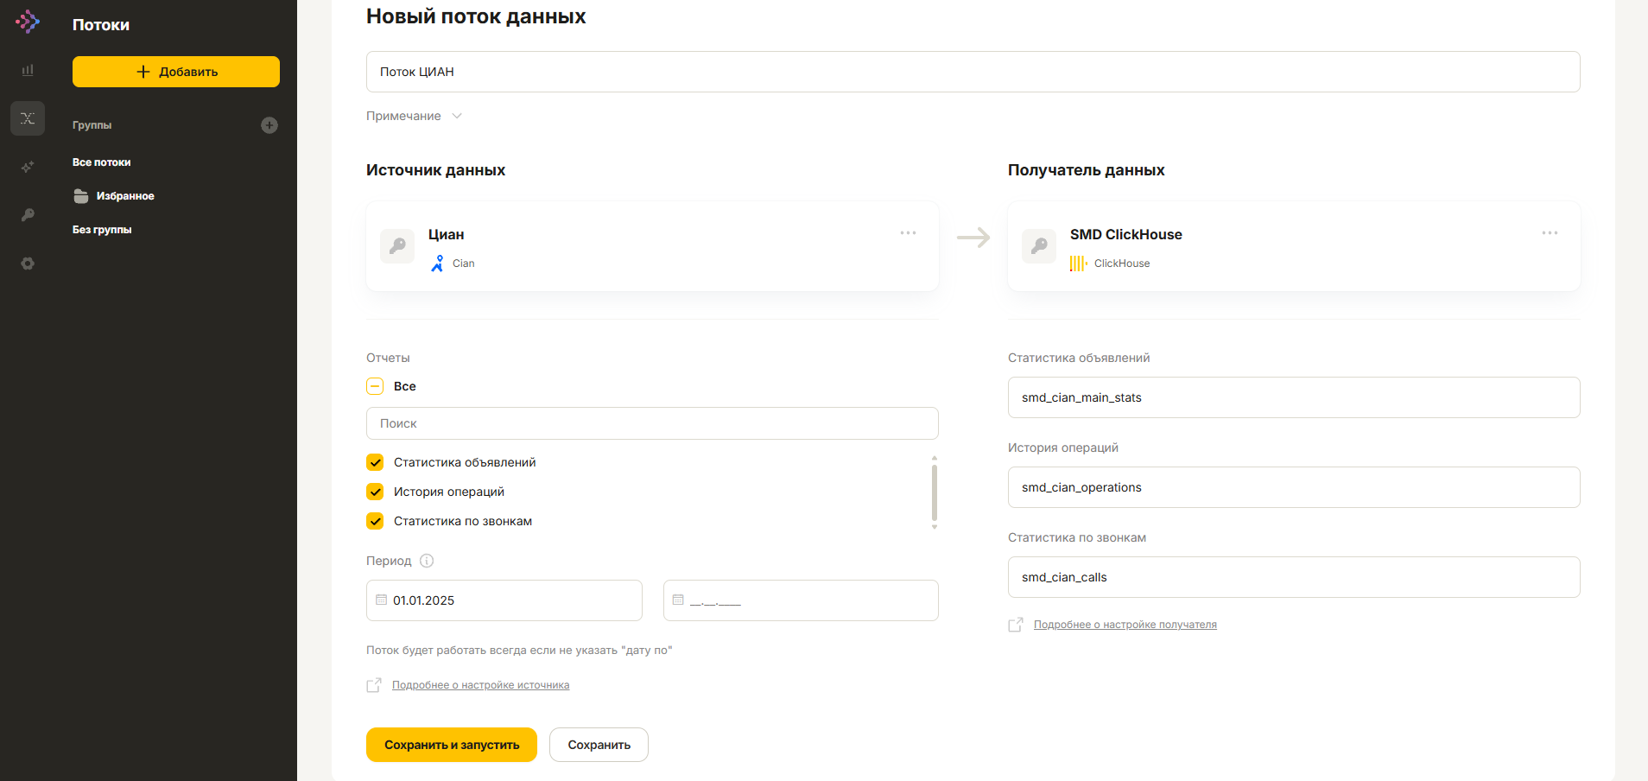Screen dimensions: 1648x781
Task: Click the Добавить button
Action: coord(176,72)
